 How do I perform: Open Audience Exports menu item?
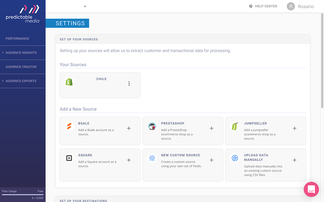coord(21,81)
